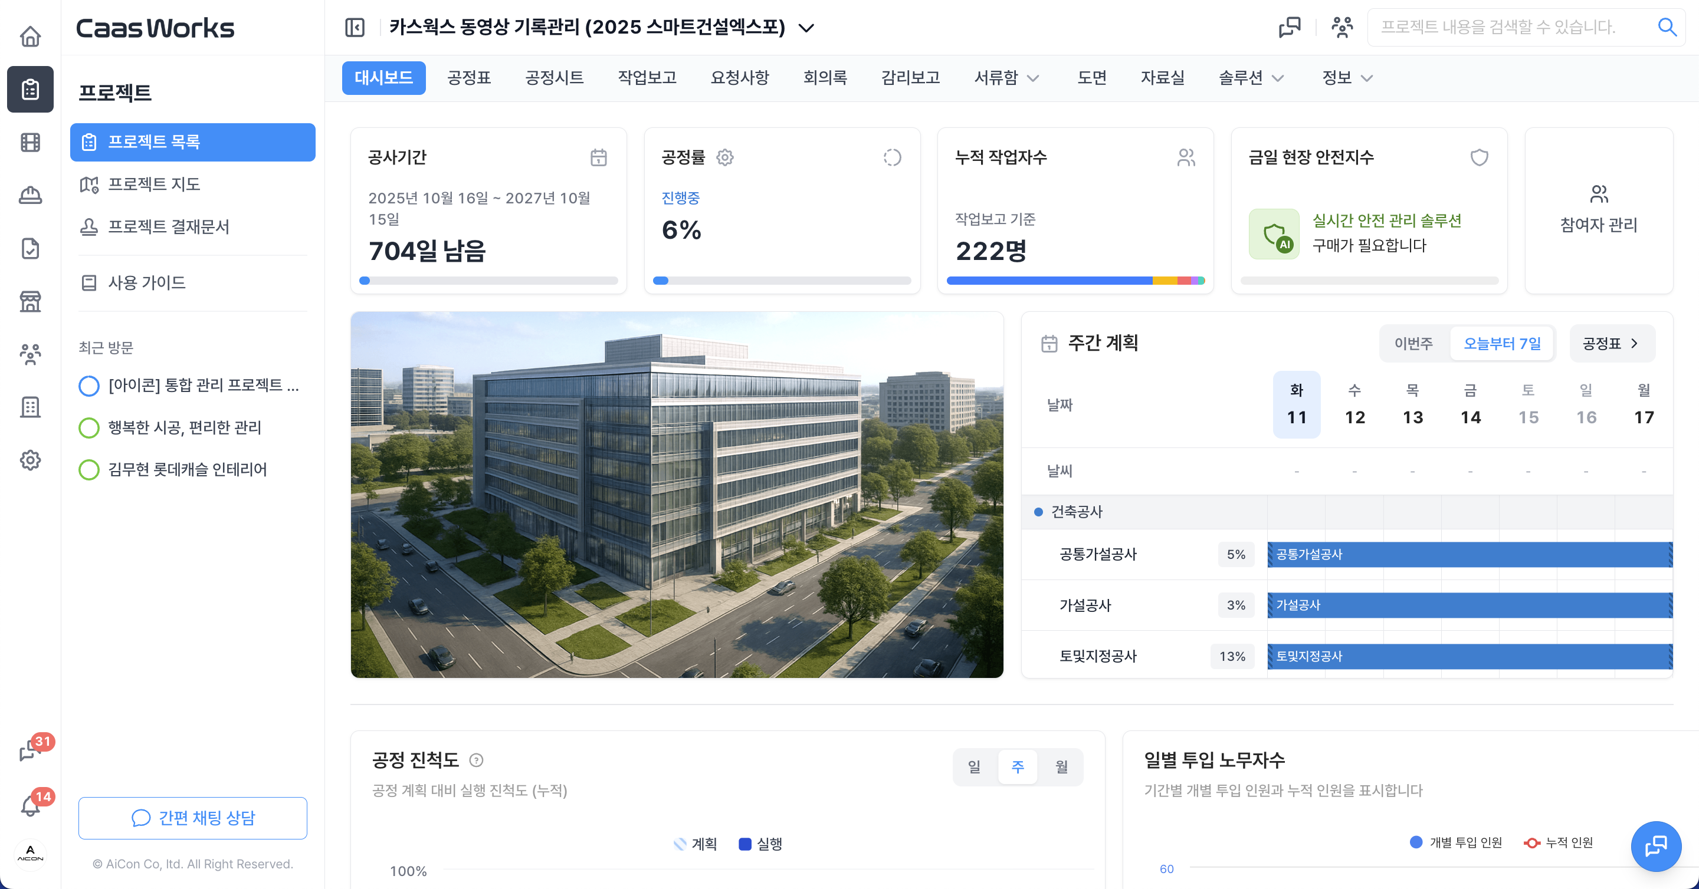Image resolution: width=1699 pixels, height=889 pixels.
Task: Click the home icon in left sidebar
Action: [30, 36]
